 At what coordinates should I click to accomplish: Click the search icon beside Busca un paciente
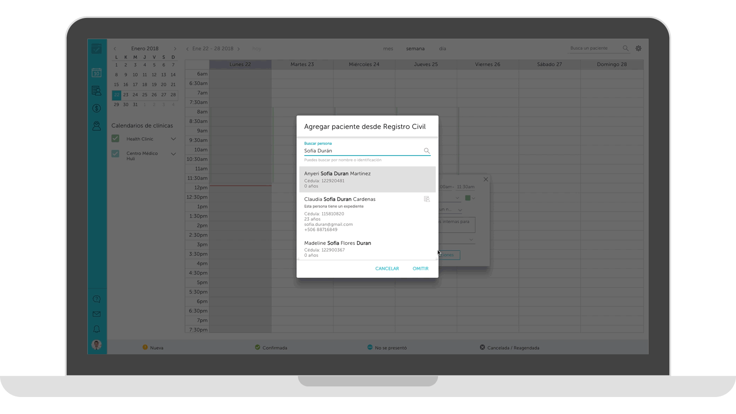[x=626, y=48]
